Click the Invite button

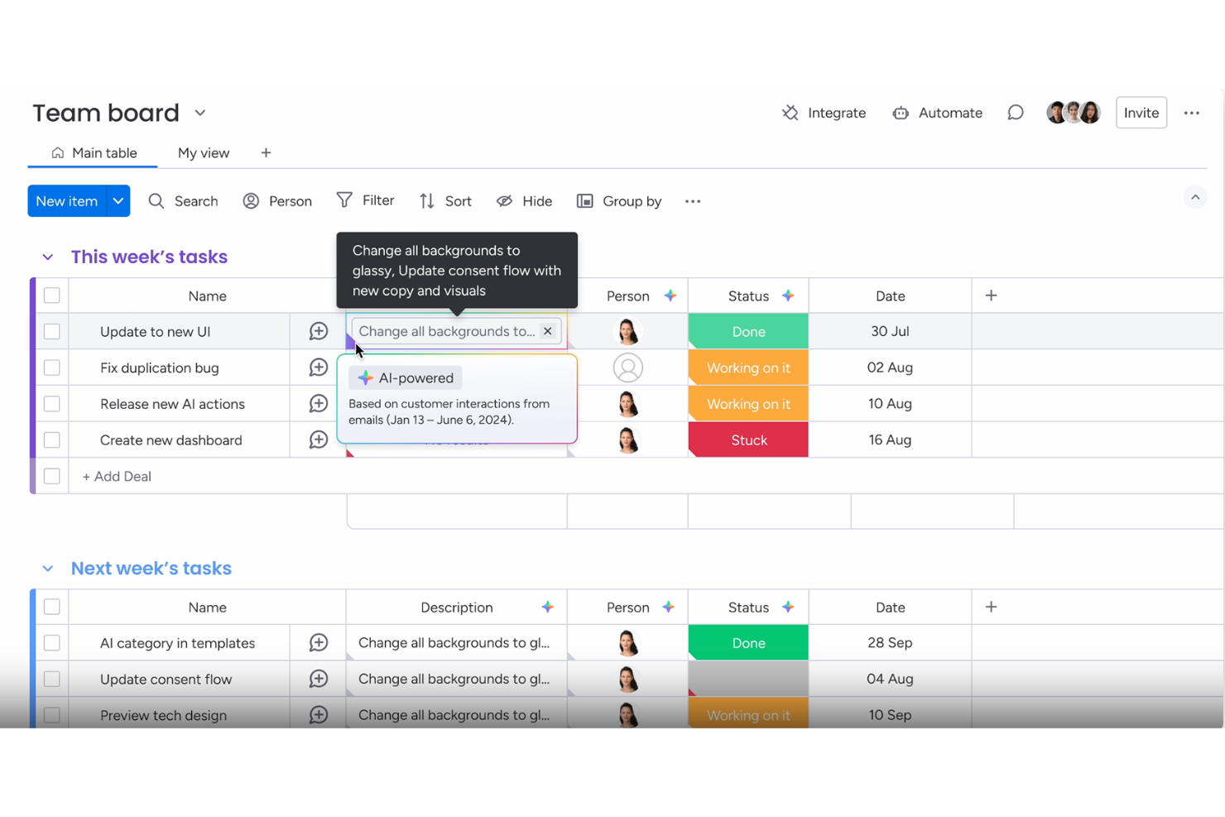[1141, 113]
